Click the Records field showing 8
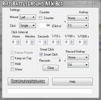101x100 pixels. [56, 61]
